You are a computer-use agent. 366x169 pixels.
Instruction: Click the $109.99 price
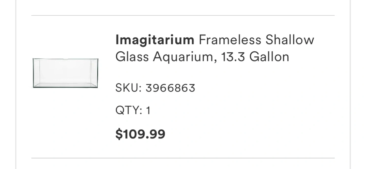pos(140,134)
